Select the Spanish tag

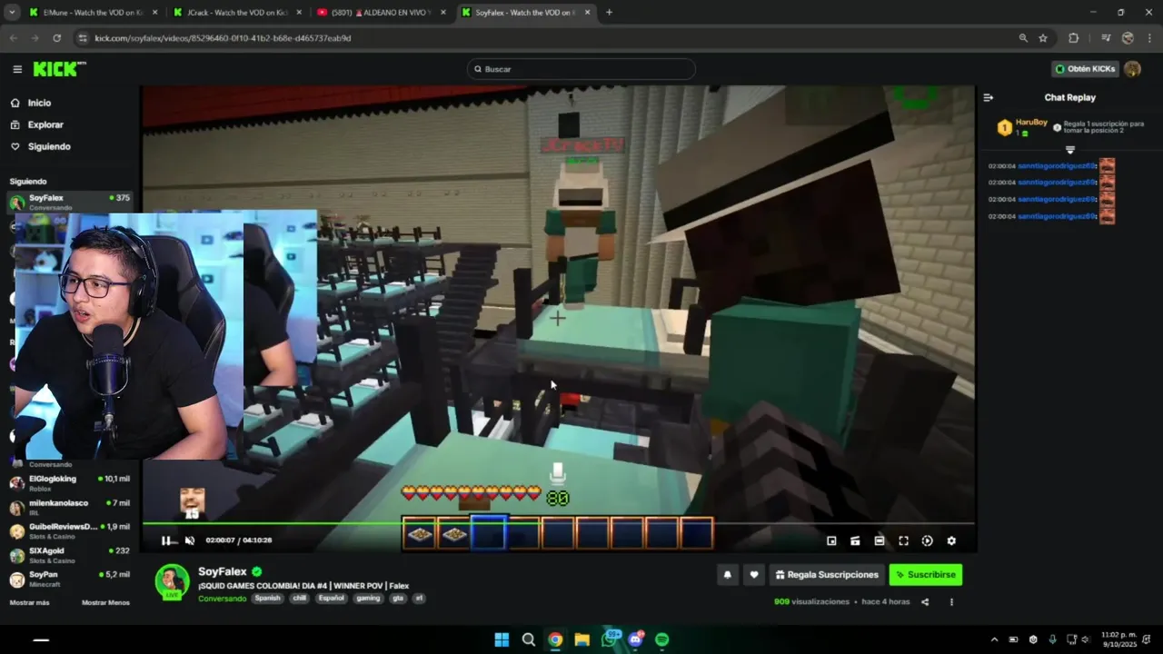tap(267, 599)
